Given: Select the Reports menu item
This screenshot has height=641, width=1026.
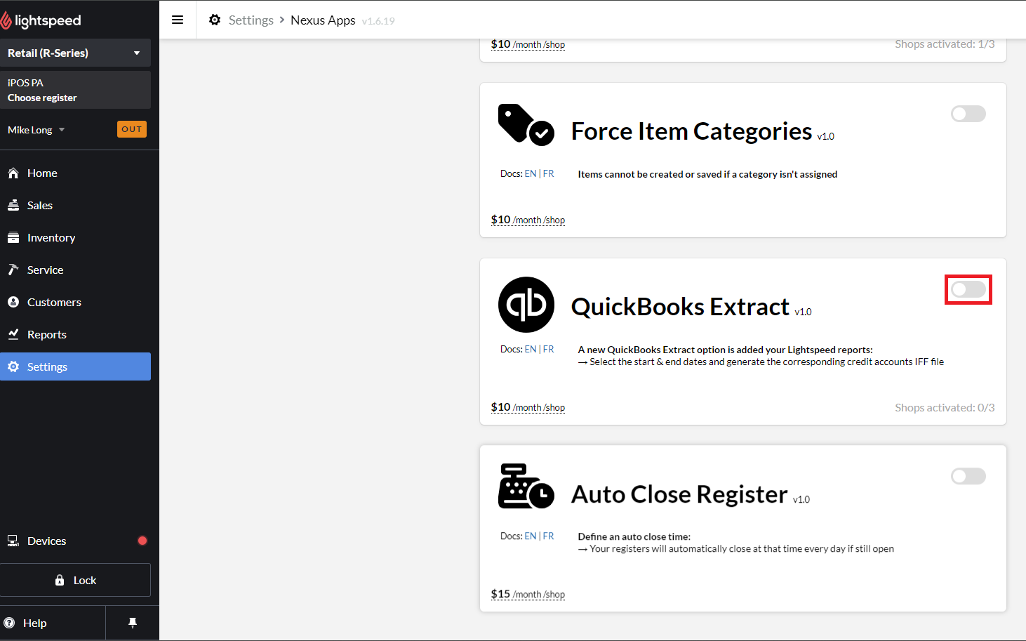Looking at the screenshot, I should (75, 334).
